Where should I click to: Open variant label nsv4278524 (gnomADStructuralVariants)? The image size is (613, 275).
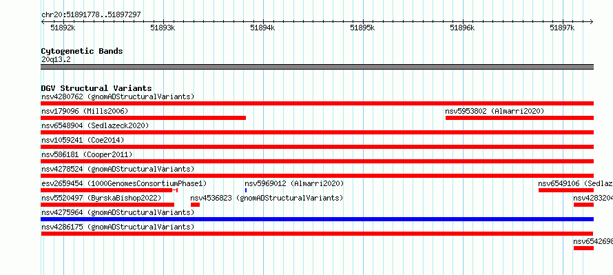click(x=118, y=170)
